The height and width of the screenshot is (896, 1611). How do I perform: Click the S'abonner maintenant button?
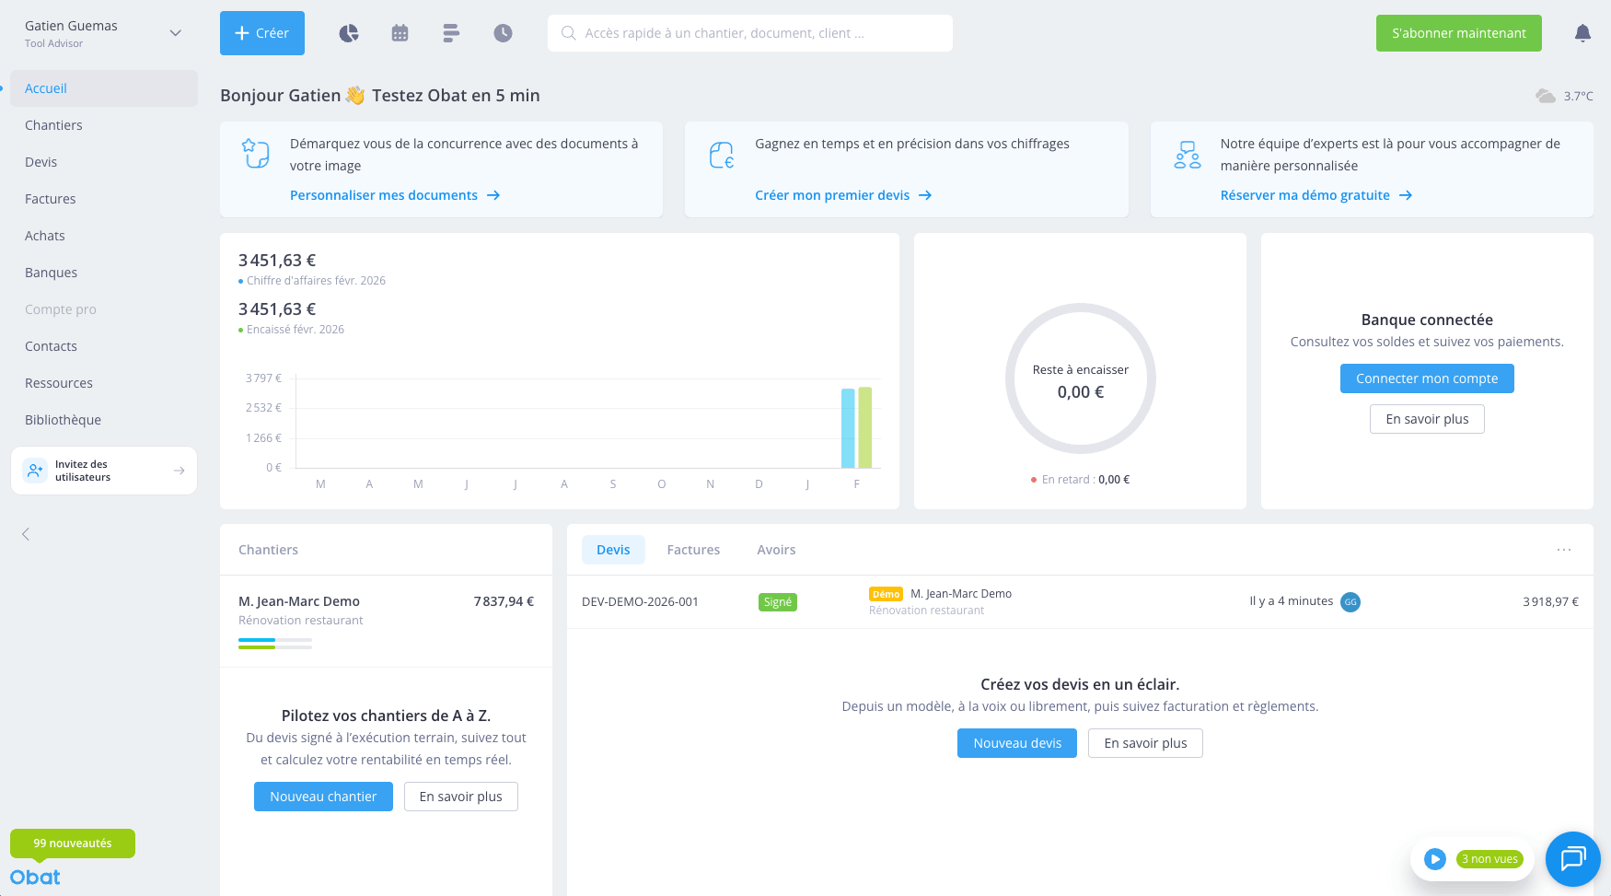coord(1458,33)
